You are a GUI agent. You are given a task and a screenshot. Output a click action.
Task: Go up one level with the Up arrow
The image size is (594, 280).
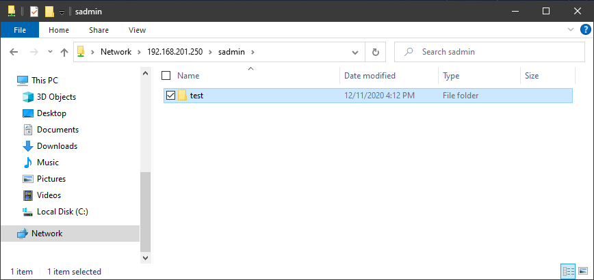64,52
